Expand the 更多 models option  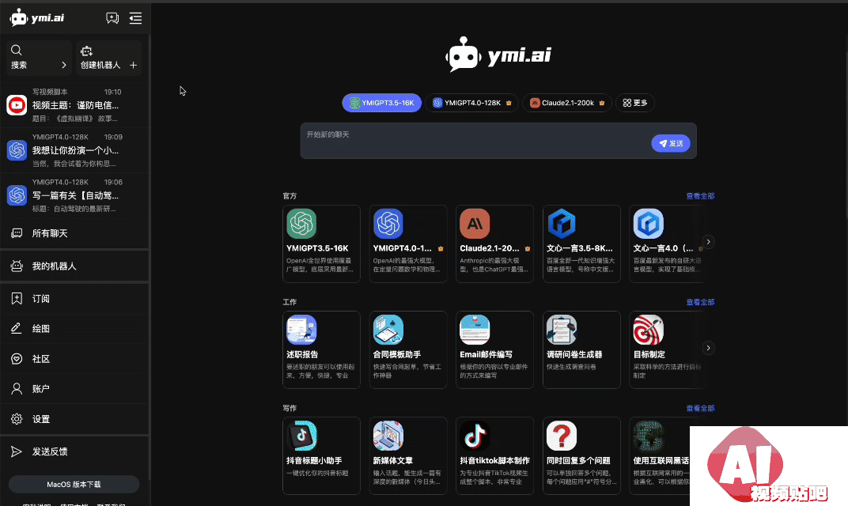pyautogui.click(x=635, y=103)
